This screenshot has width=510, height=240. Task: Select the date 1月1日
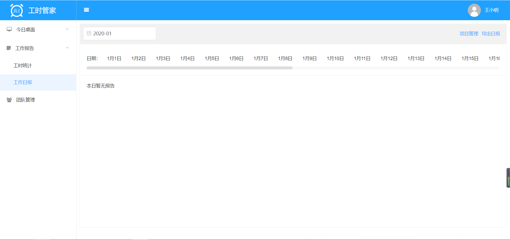(x=114, y=58)
